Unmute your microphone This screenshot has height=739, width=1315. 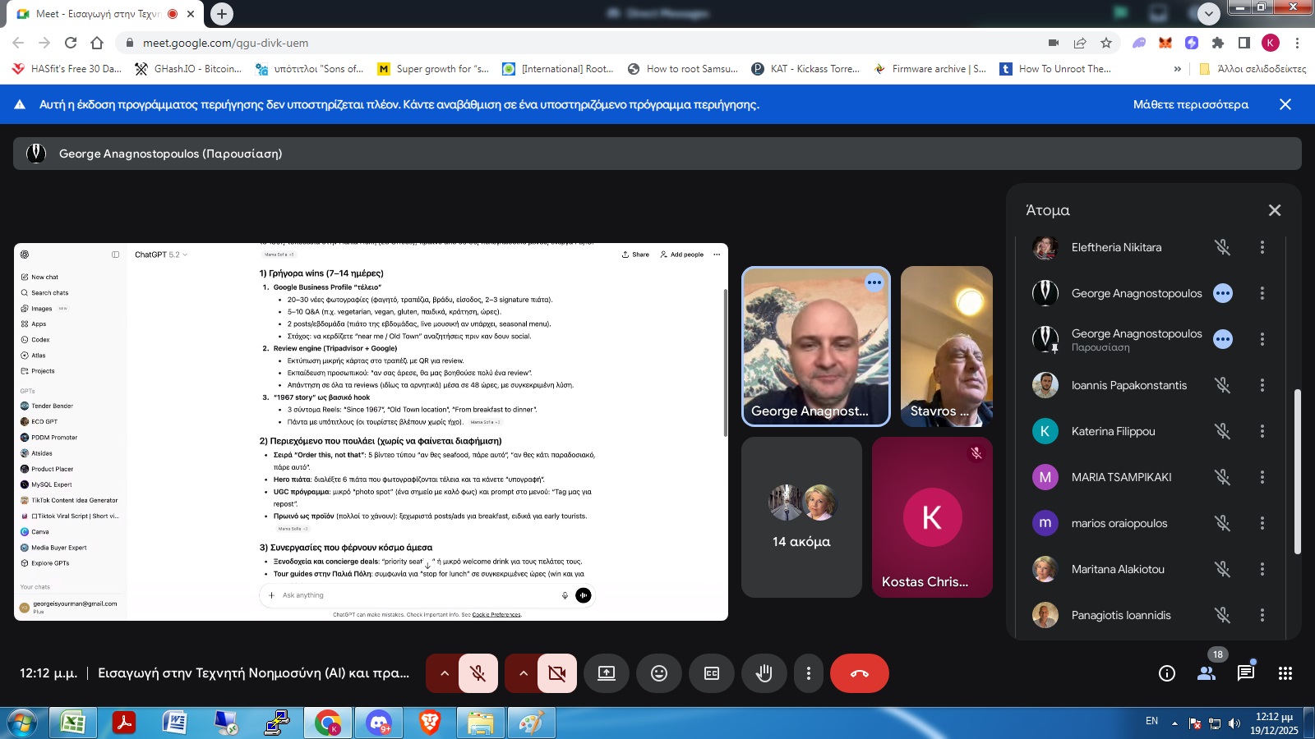click(x=478, y=673)
